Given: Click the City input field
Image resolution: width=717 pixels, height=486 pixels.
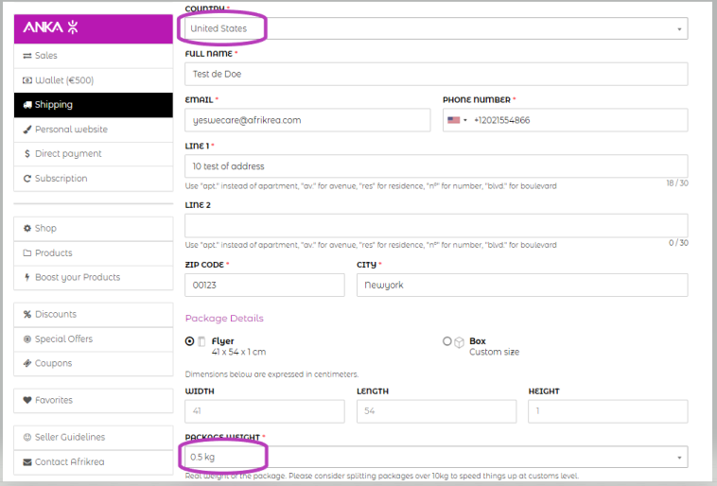Looking at the screenshot, I should (522, 285).
